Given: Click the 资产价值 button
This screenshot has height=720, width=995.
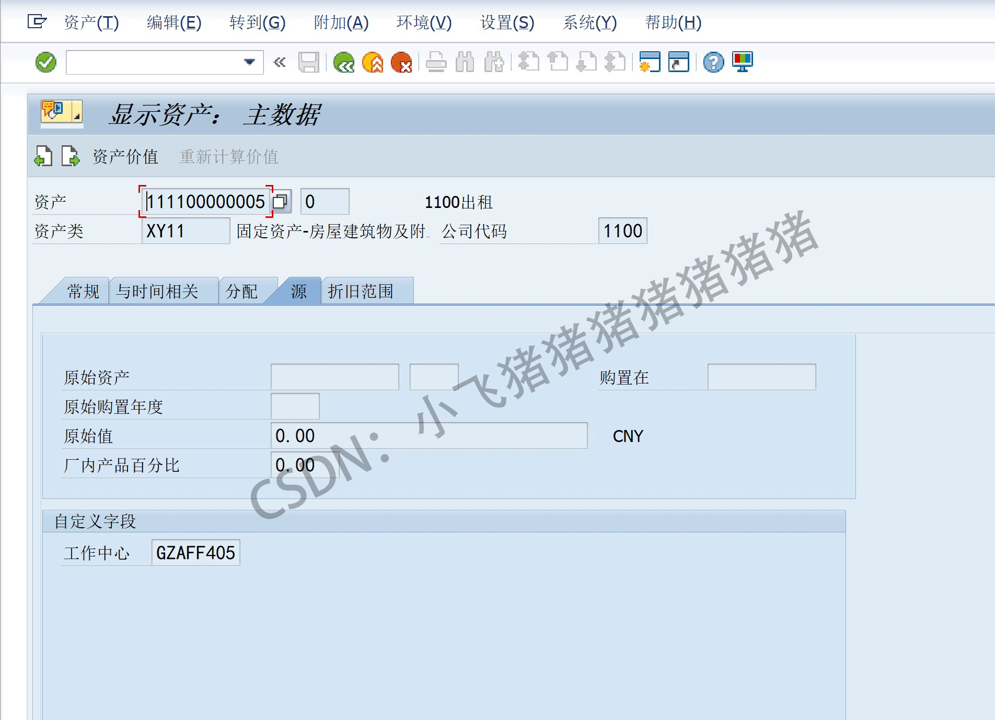Looking at the screenshot, I should (125, 157).
